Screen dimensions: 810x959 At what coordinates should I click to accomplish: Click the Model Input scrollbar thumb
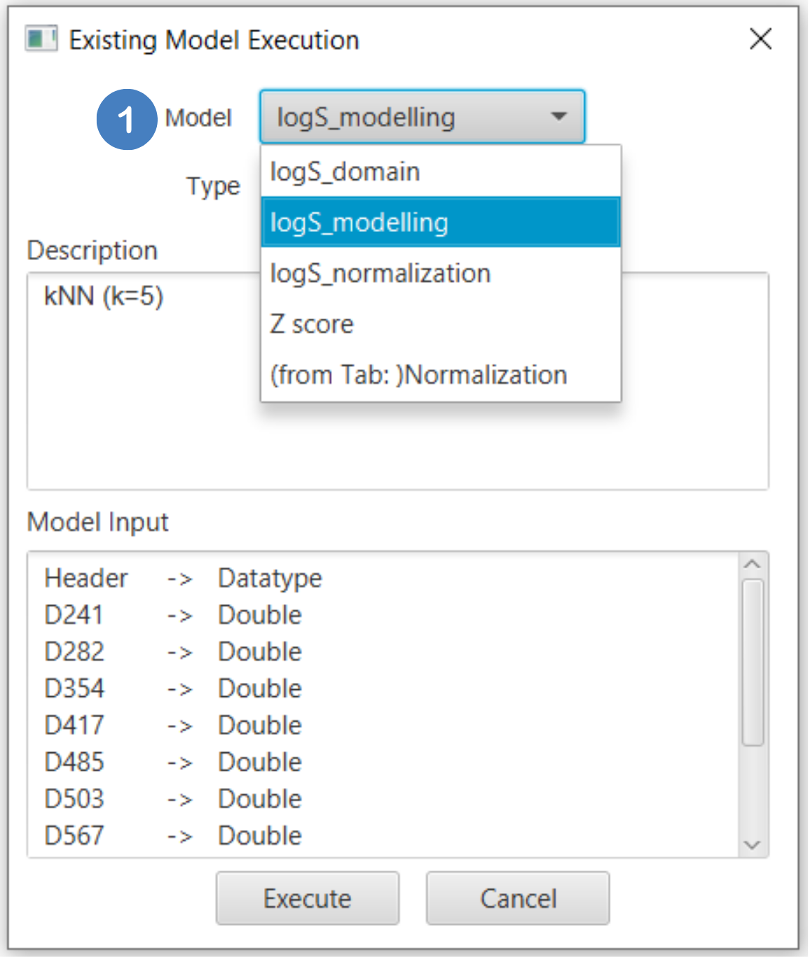coord(753,663)
